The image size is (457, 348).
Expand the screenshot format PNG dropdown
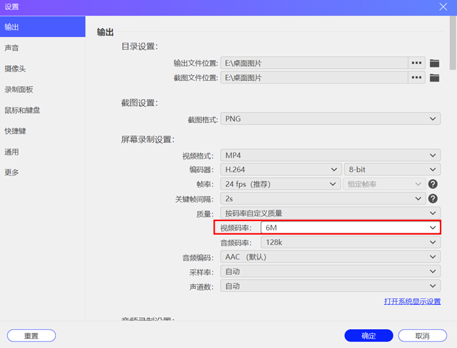coord(330,119)
